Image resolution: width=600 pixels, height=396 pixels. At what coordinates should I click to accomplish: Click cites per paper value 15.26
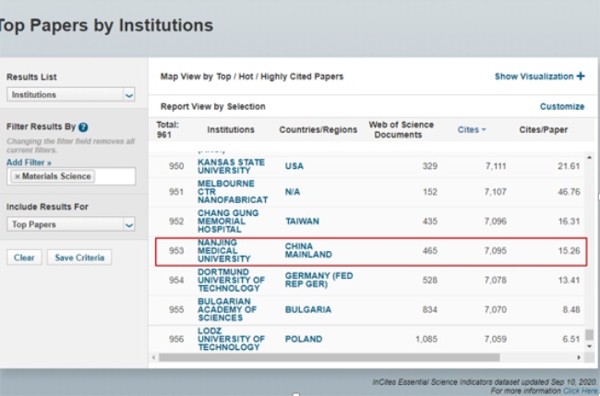569,250
